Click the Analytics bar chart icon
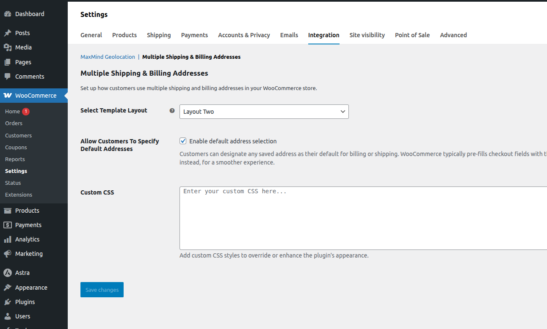The image size is (547, 329). 8,239
